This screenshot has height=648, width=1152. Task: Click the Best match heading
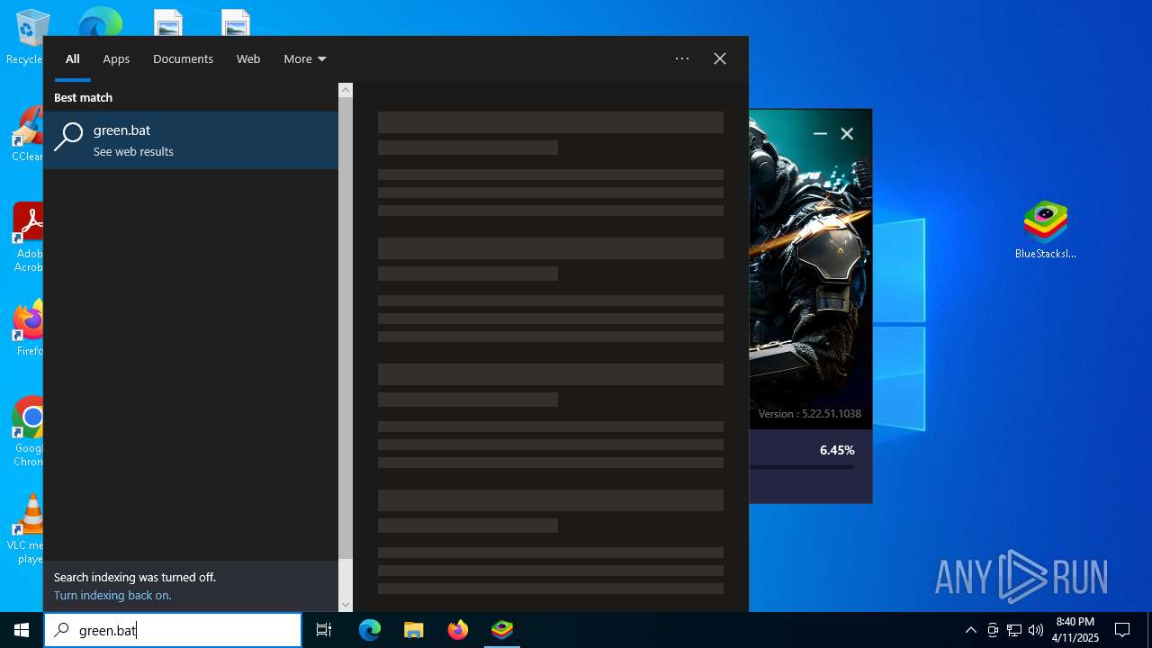click(x=83, y=97)
